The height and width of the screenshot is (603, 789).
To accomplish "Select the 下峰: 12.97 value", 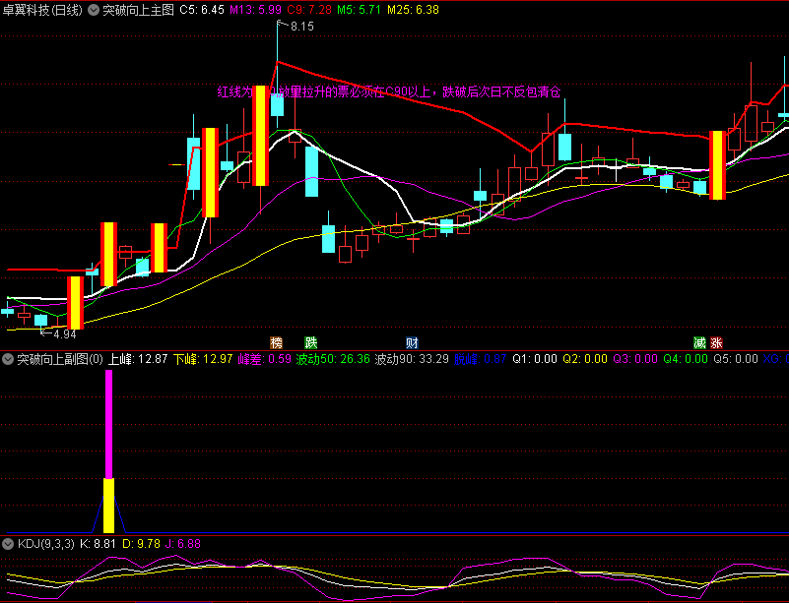I will coord(203,359).
